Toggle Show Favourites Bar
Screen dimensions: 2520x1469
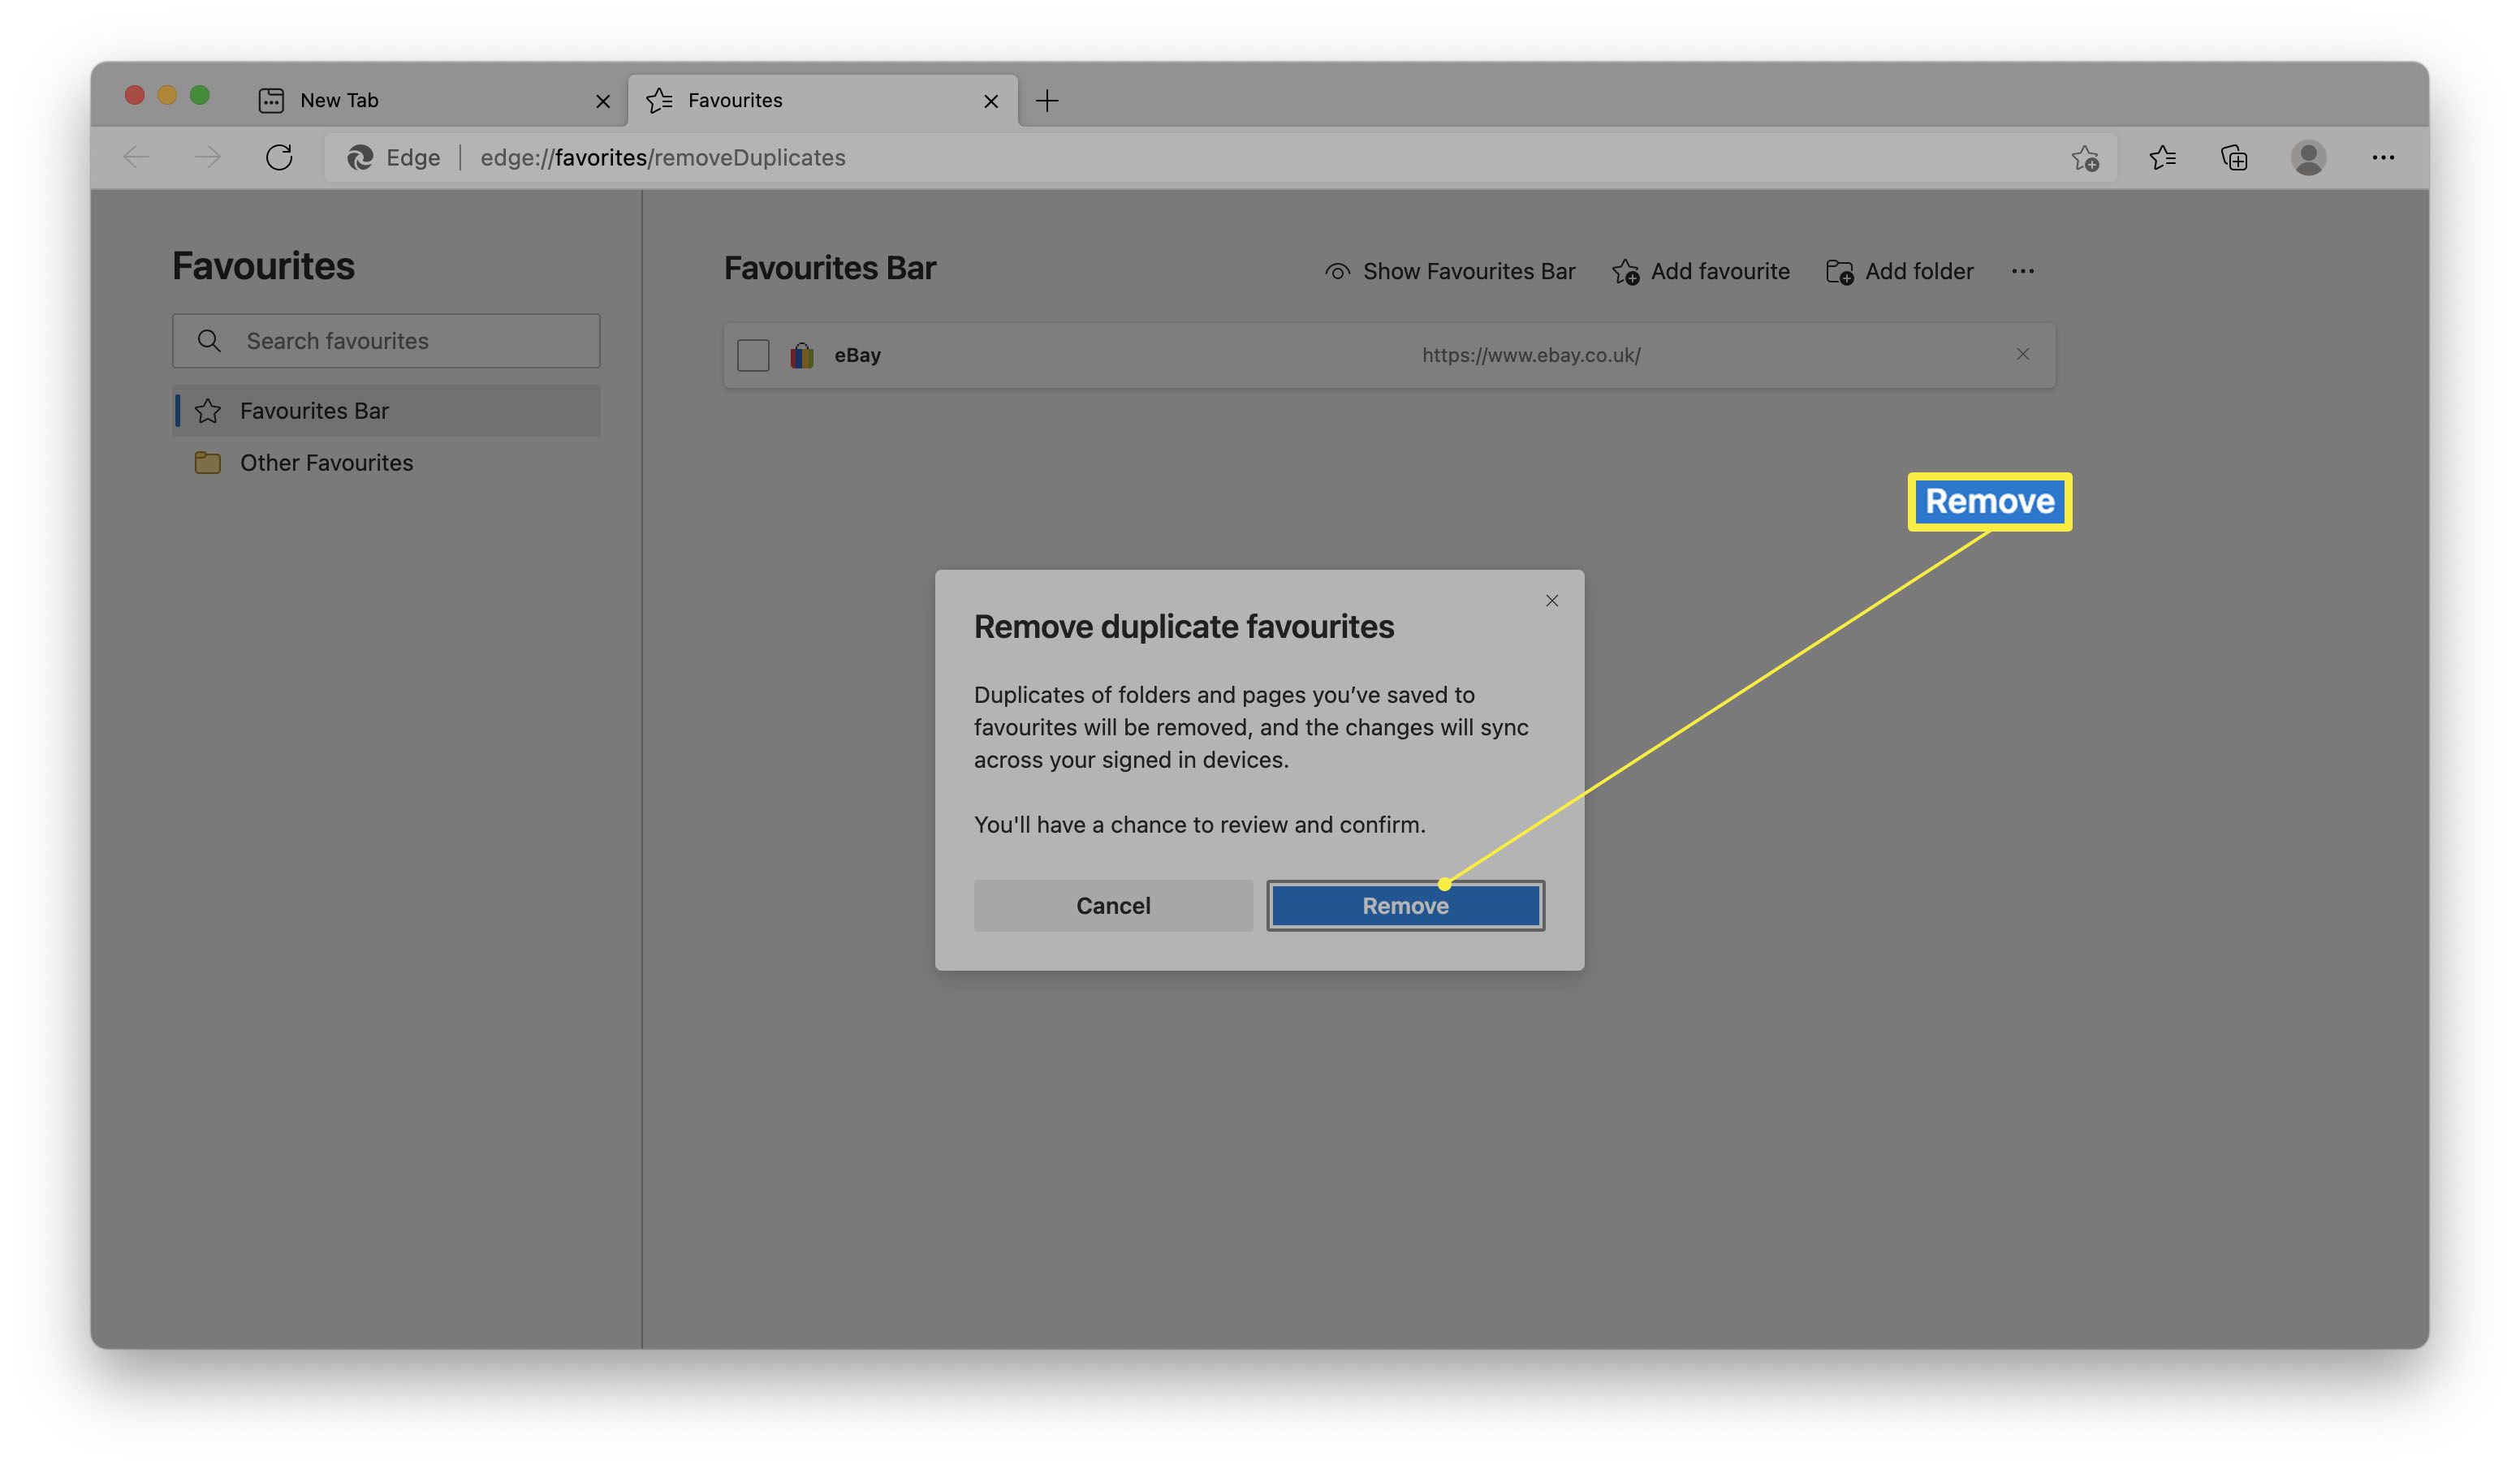pyautogui.click(x=1449, y=272)
